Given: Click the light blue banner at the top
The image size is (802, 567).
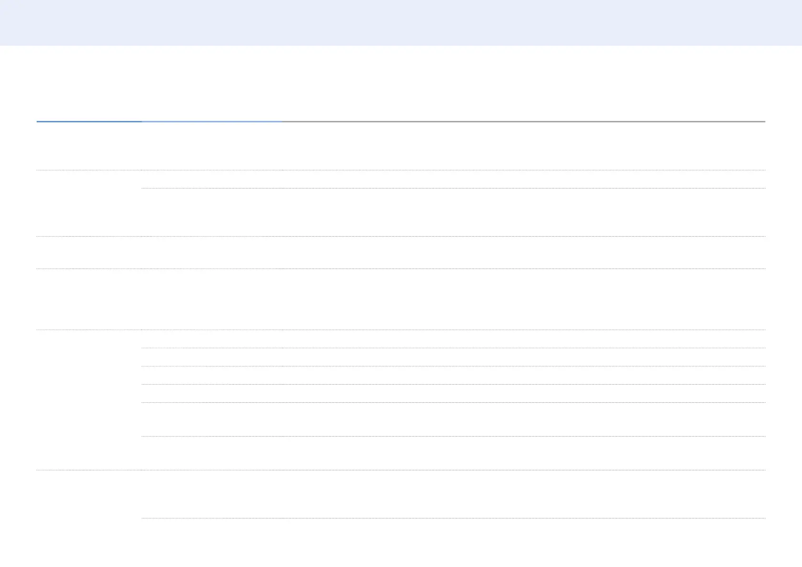Looking at the screenshot, I should [x=401, y=22].
